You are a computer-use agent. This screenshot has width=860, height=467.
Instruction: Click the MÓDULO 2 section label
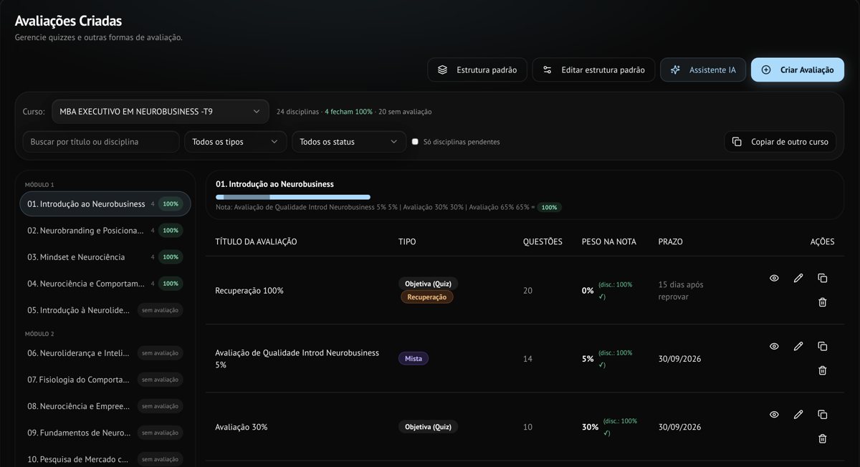click(40, 334)
